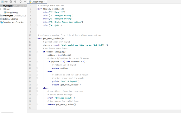Click the scroll-from-source target icon
The image size is (181, 113).
pyautogui.click(x=11, y=2)
